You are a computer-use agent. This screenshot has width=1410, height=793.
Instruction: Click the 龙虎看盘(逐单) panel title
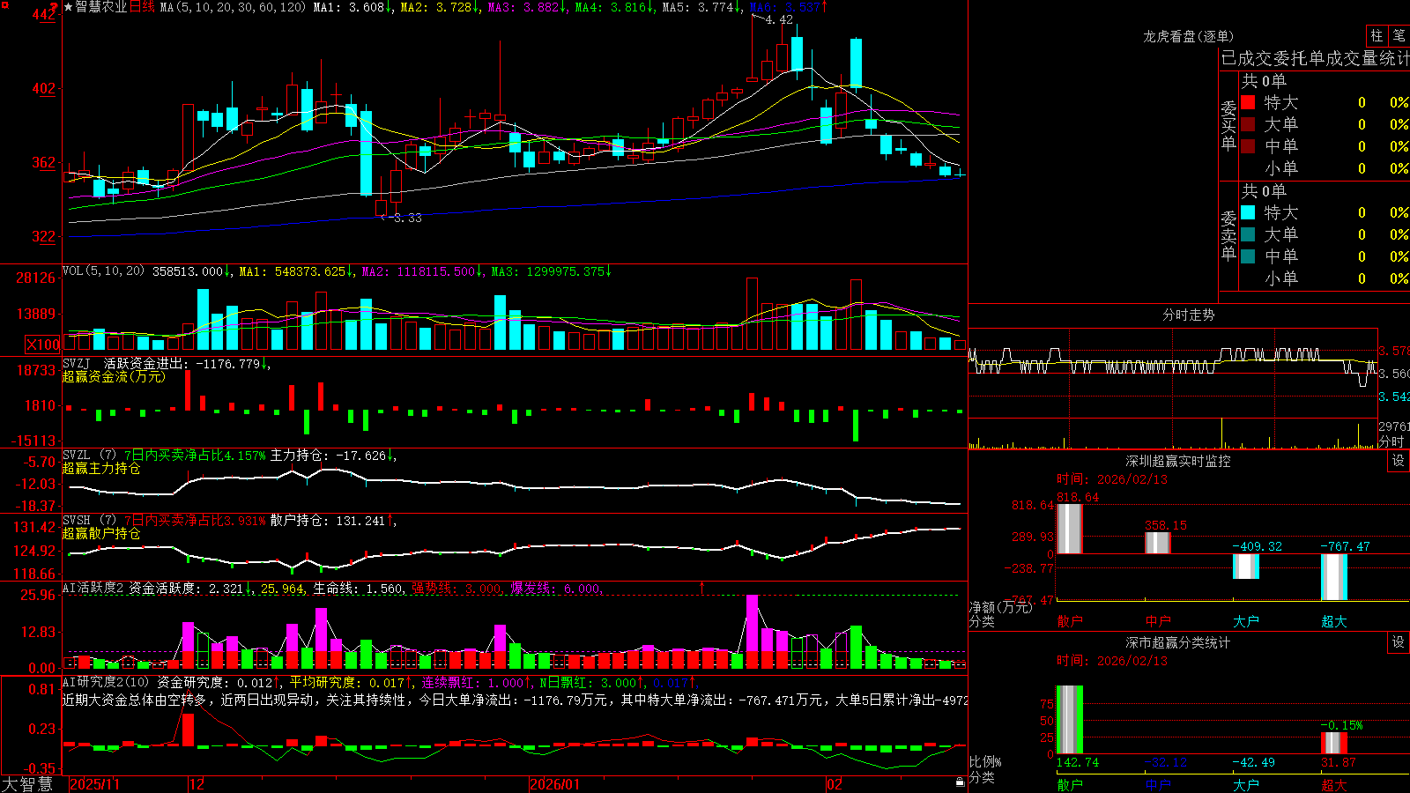click(1188, 36)
